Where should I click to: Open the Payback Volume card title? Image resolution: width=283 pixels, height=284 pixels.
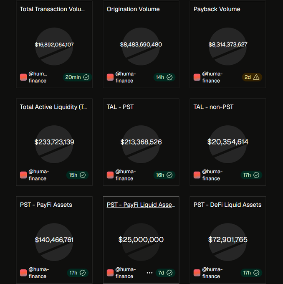217,9
